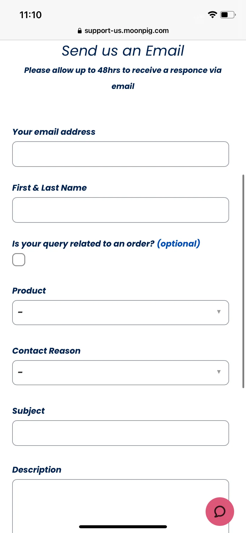This screenshot has height=533, width=246.
Task: Select the Subject text field
Action: click(121, 433)
